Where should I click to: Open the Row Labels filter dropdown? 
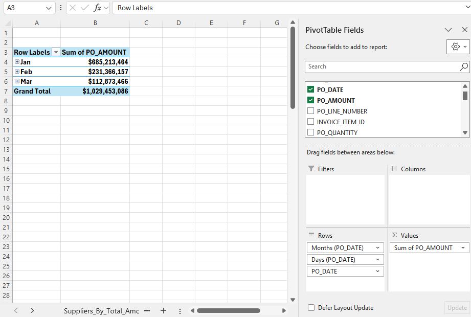pyautogui.click(x=56, y=52)
